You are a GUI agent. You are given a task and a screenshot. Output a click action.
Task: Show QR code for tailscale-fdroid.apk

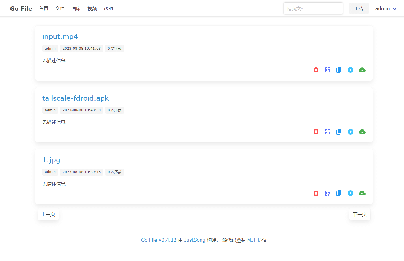327,131
